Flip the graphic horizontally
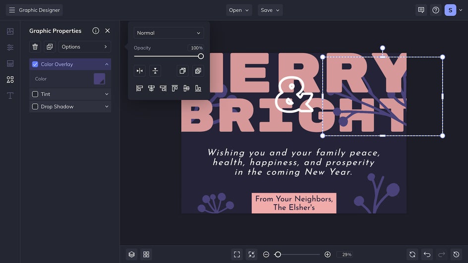The width and height of the screenshot is (468, 263). coord(140,71)
